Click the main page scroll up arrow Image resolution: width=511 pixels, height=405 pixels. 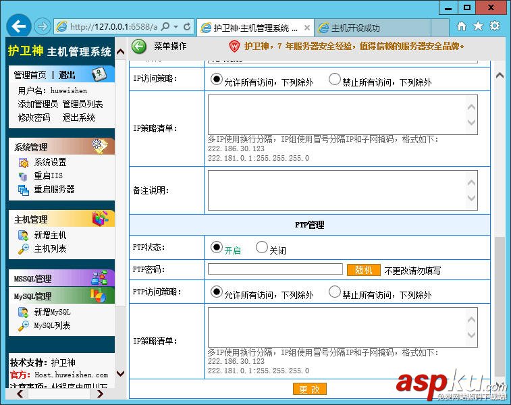coord(500,76)
